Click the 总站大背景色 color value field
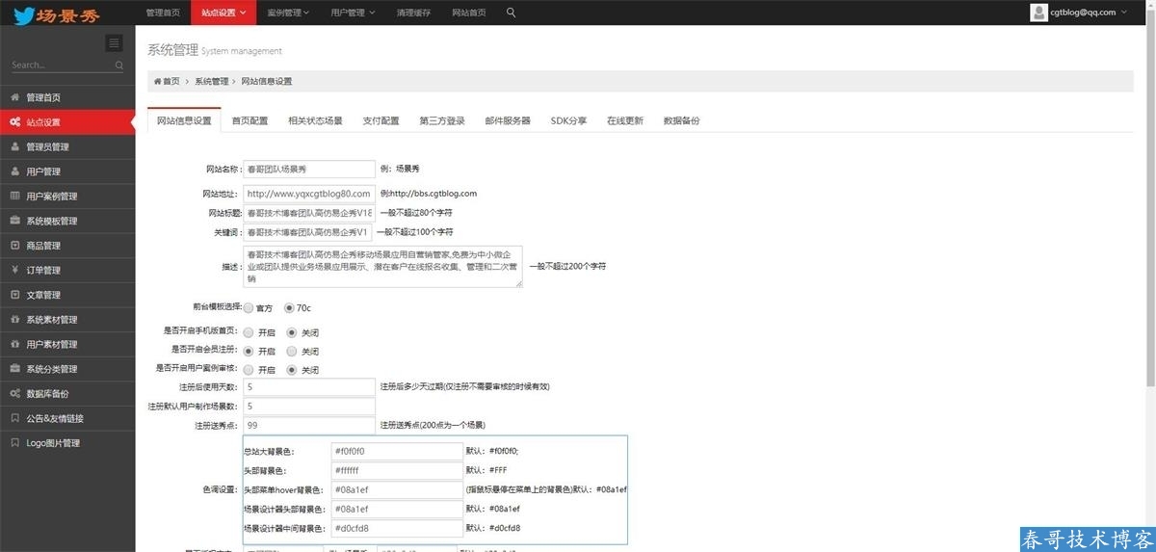 click(x=396, y=451)
